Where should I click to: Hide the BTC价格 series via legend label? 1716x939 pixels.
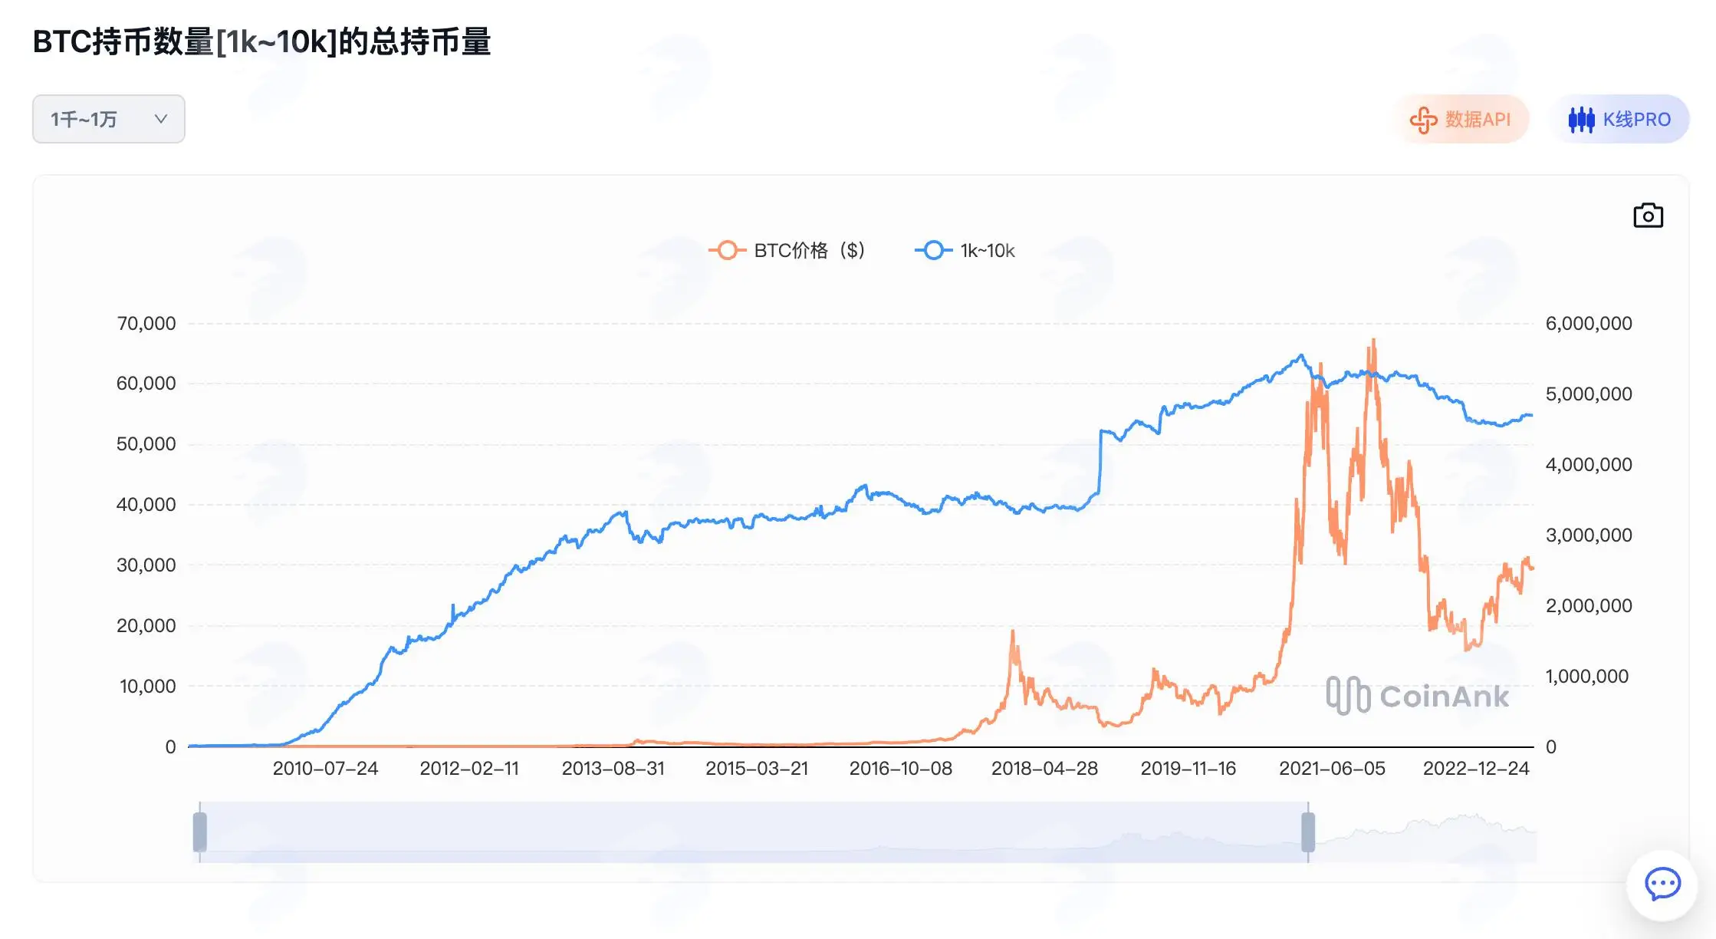point(809,251)
